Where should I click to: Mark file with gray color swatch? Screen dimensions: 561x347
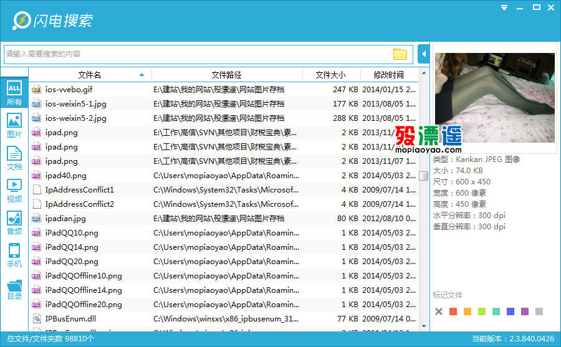pyautogui.click(x=539, y=311)
